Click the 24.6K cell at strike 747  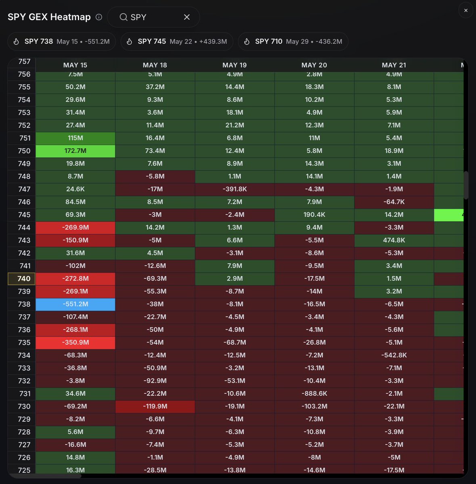point(75,189)
